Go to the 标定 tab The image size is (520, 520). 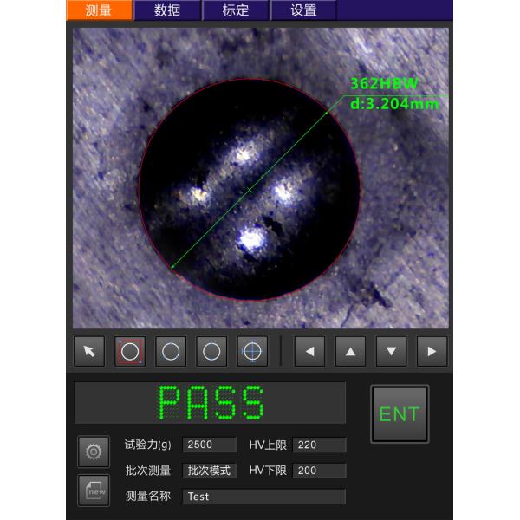236,10
